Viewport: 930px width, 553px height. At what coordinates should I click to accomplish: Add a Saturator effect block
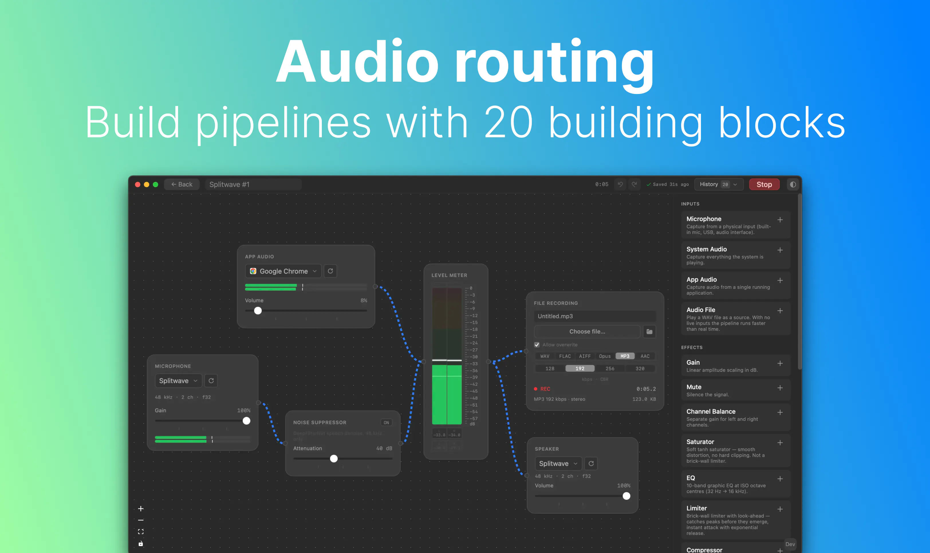[780, 443]
